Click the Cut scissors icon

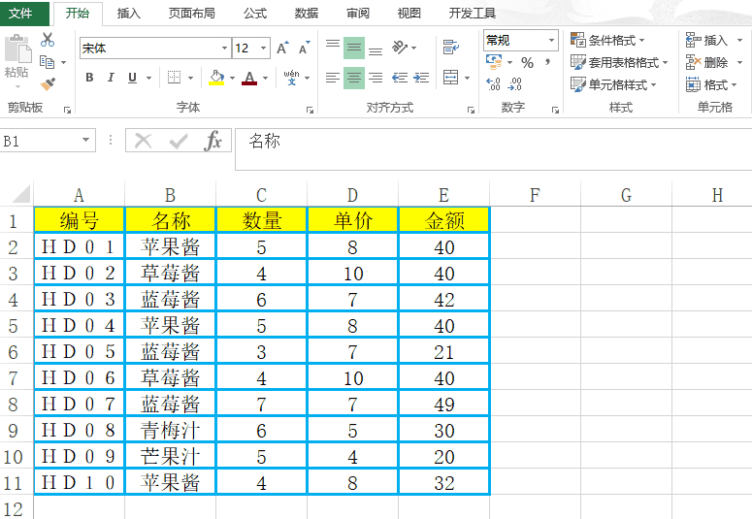[x=47, y=40]
